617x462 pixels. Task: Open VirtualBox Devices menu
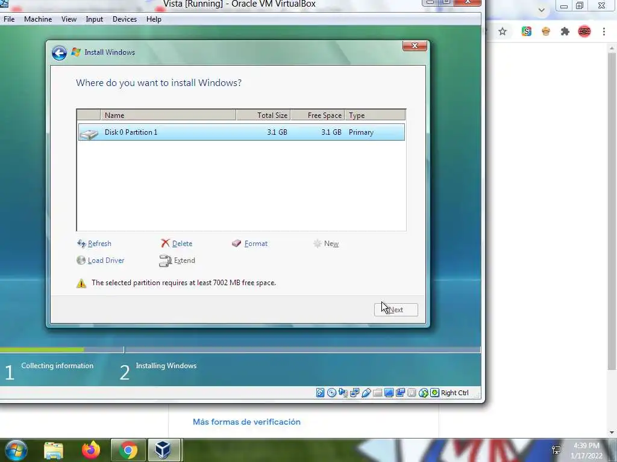(x=125, y=19)
